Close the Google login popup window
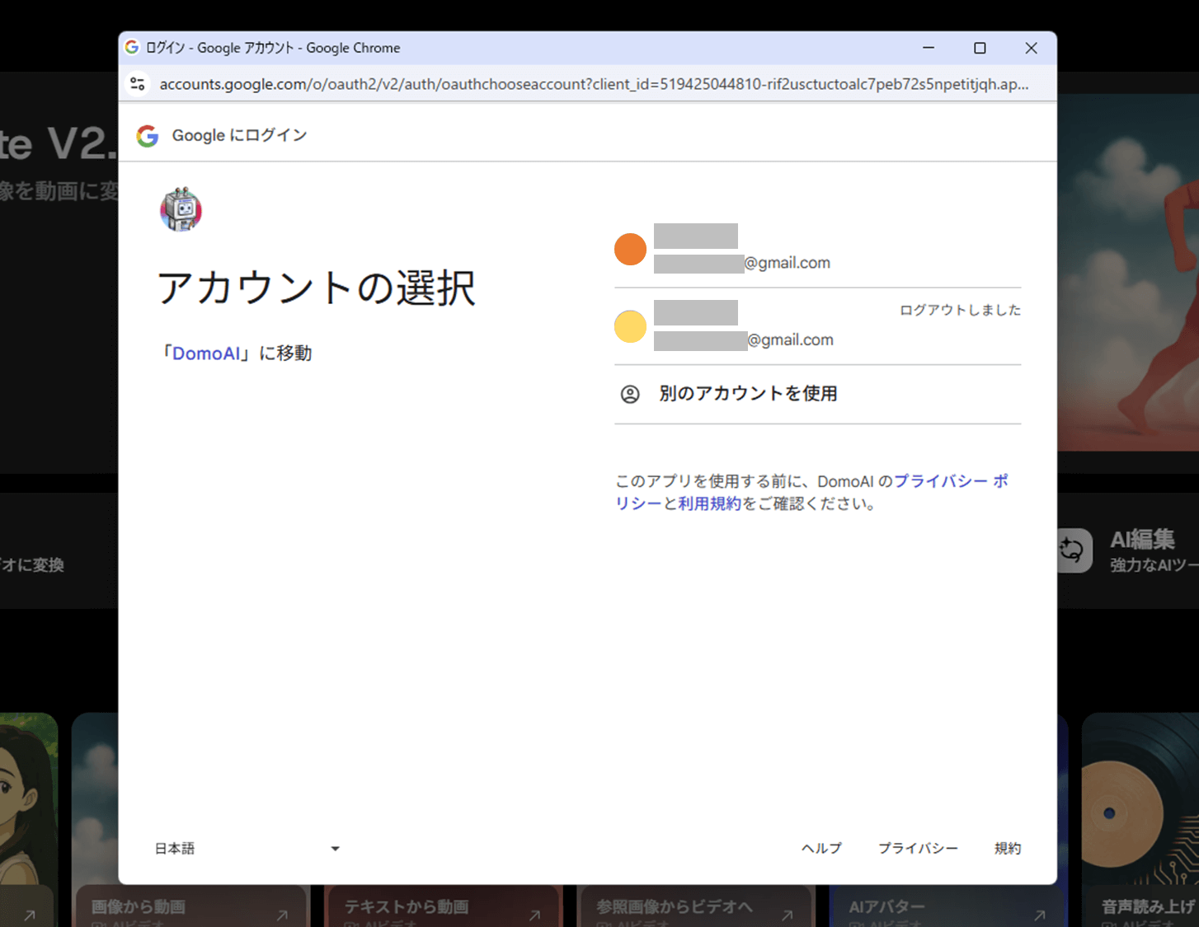 [x=1031, y=48]
